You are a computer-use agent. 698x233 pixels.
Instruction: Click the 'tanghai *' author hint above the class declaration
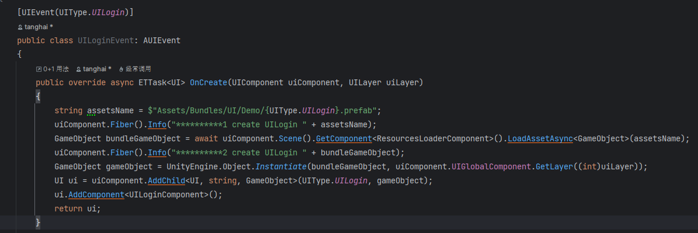tap(35, 27)
